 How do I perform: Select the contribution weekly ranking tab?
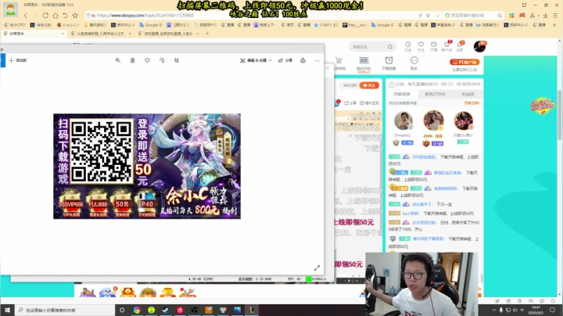click(402, 94)
